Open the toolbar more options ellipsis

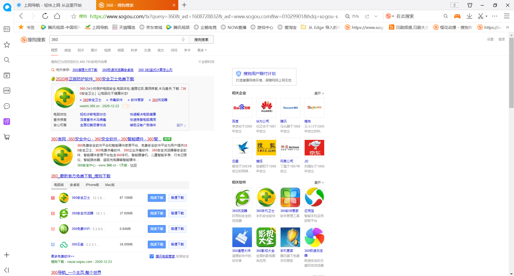pyautogui.click(x=495, y=16)
